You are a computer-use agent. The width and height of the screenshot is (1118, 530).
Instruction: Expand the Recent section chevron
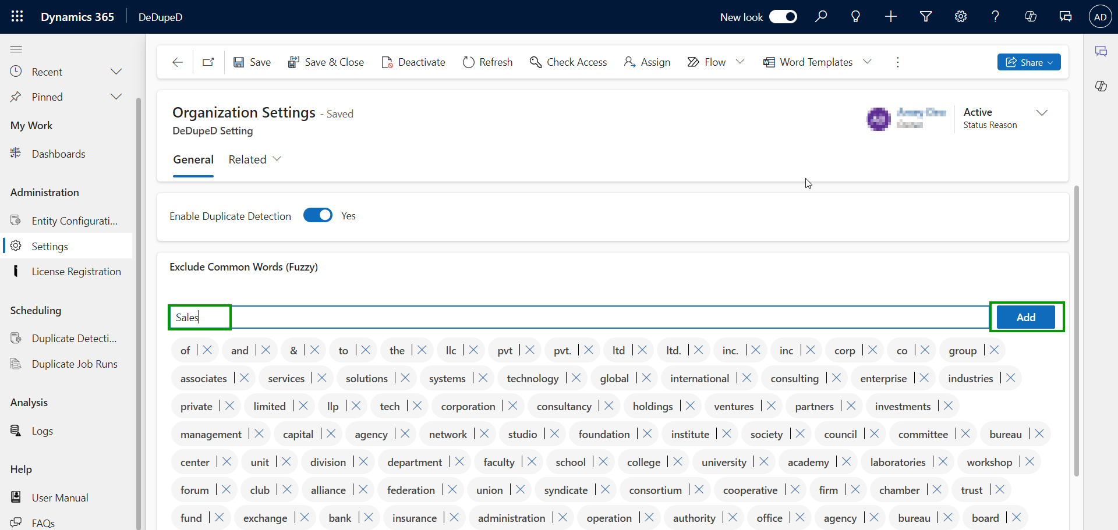coord(116,72)
